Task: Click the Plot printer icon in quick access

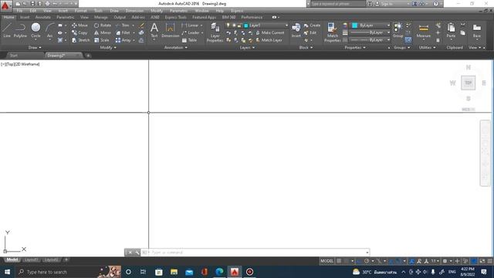Action: (47, 4)
